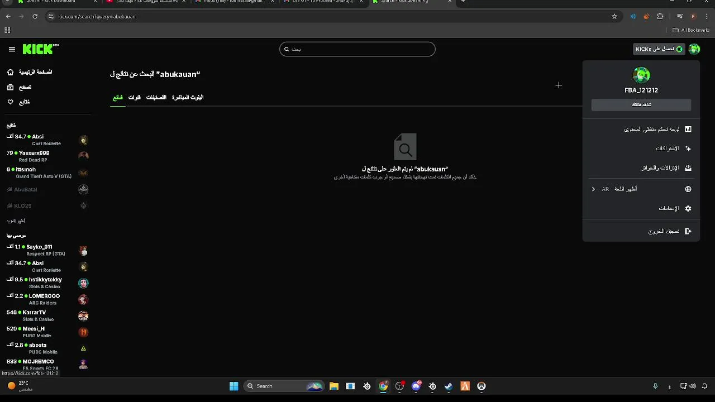Screen dimensions: 715x402
Task: Reload the page in Chrome
Action: coord(35,17)
